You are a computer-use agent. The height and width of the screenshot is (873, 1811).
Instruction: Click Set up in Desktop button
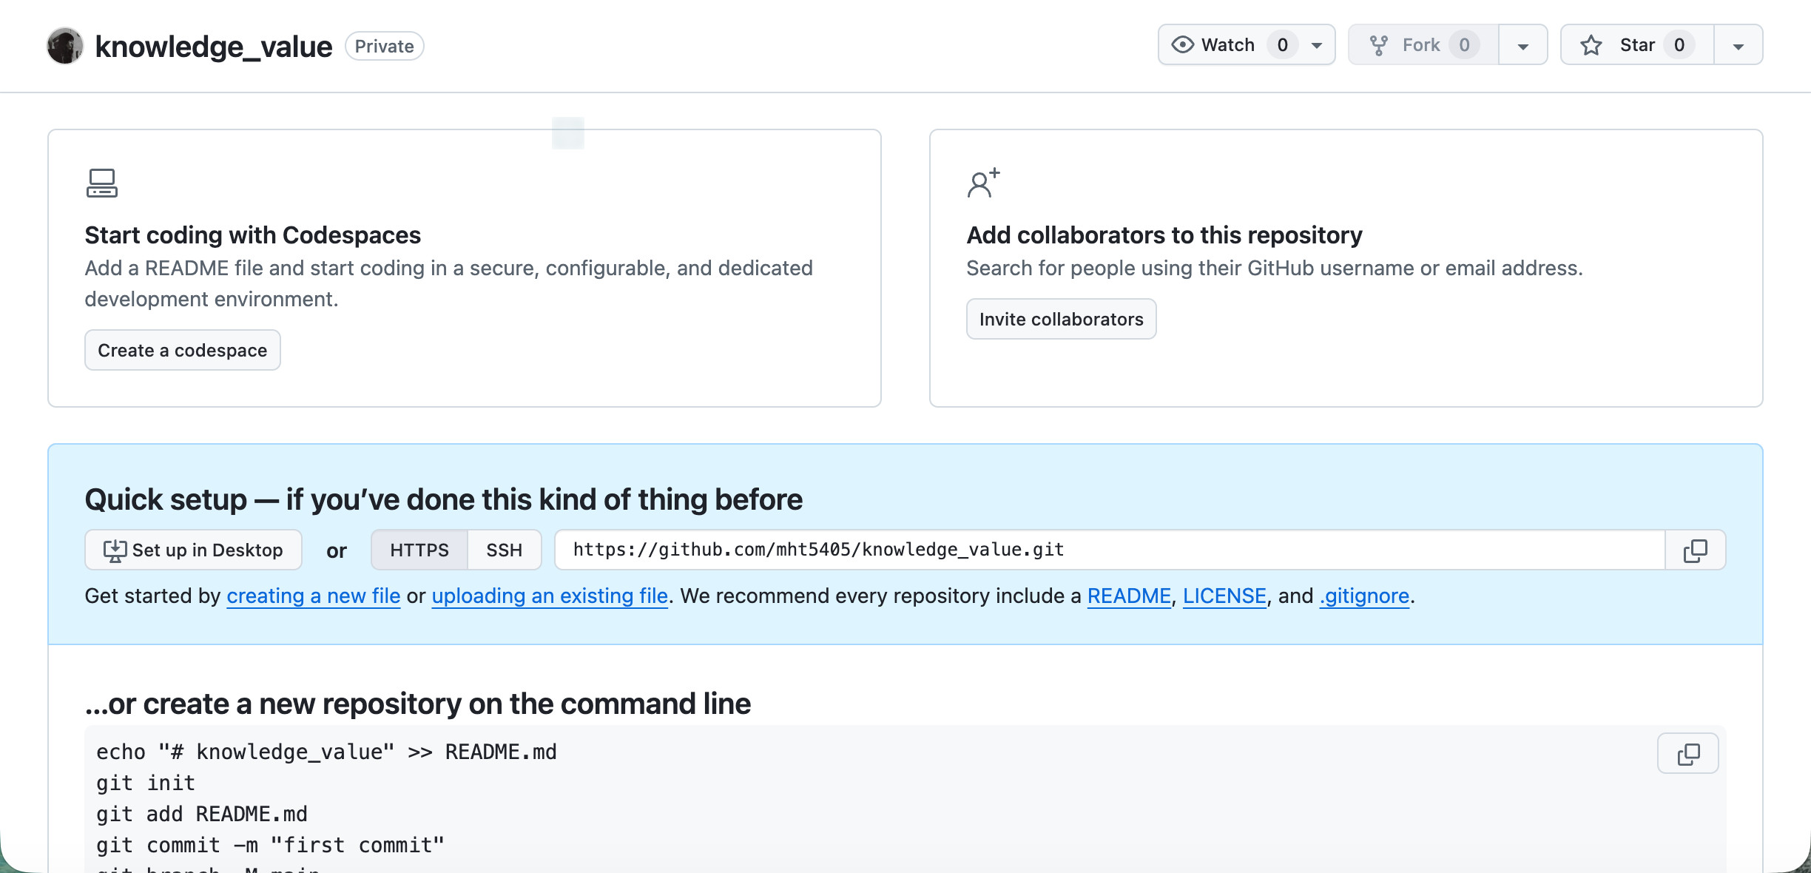(x=193, y=550)
